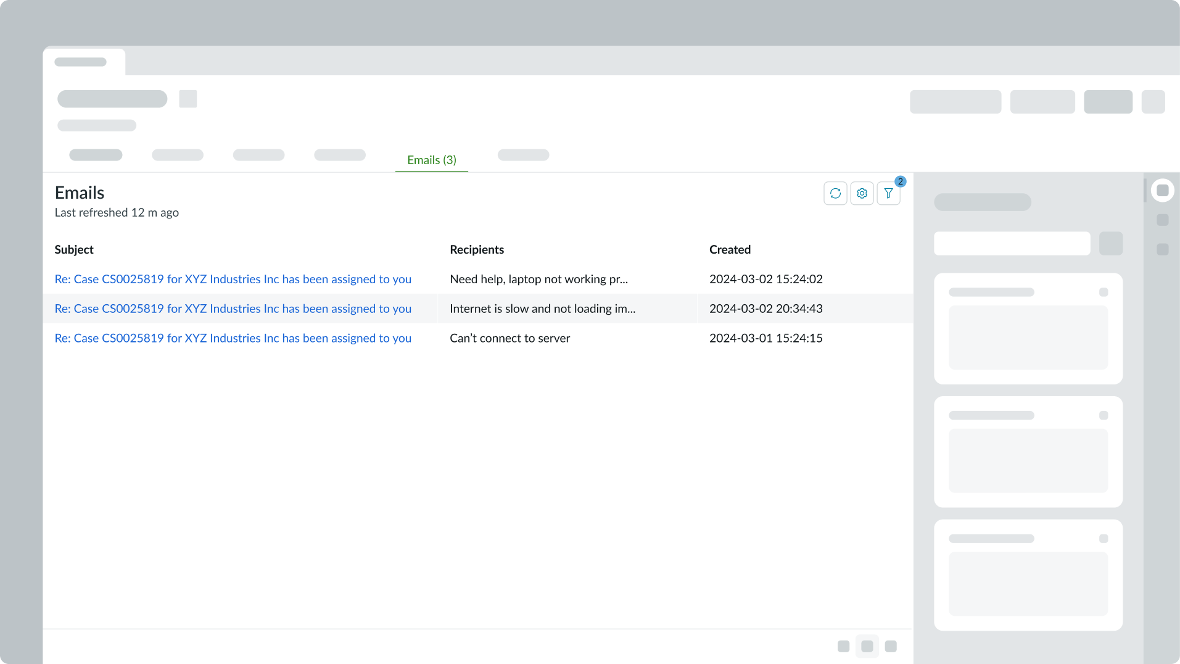Click the search button beside the sidebar input
The width and height of the screenshot is (1180, 664).
pos(1111,243)
